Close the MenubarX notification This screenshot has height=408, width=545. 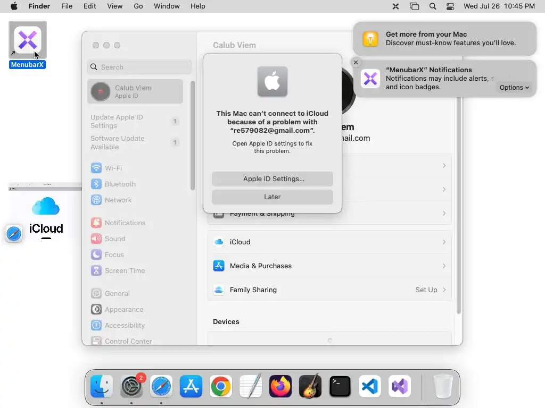coord(356,63)
